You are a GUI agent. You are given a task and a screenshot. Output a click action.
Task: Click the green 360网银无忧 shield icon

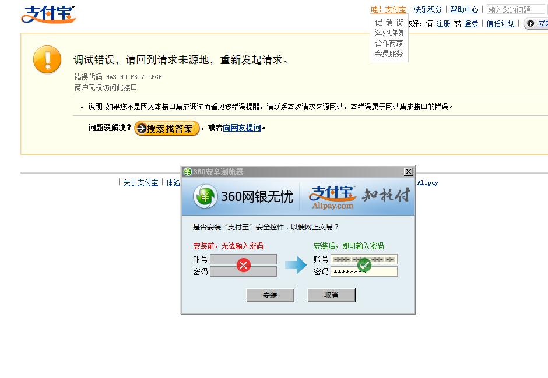[205, 196]
